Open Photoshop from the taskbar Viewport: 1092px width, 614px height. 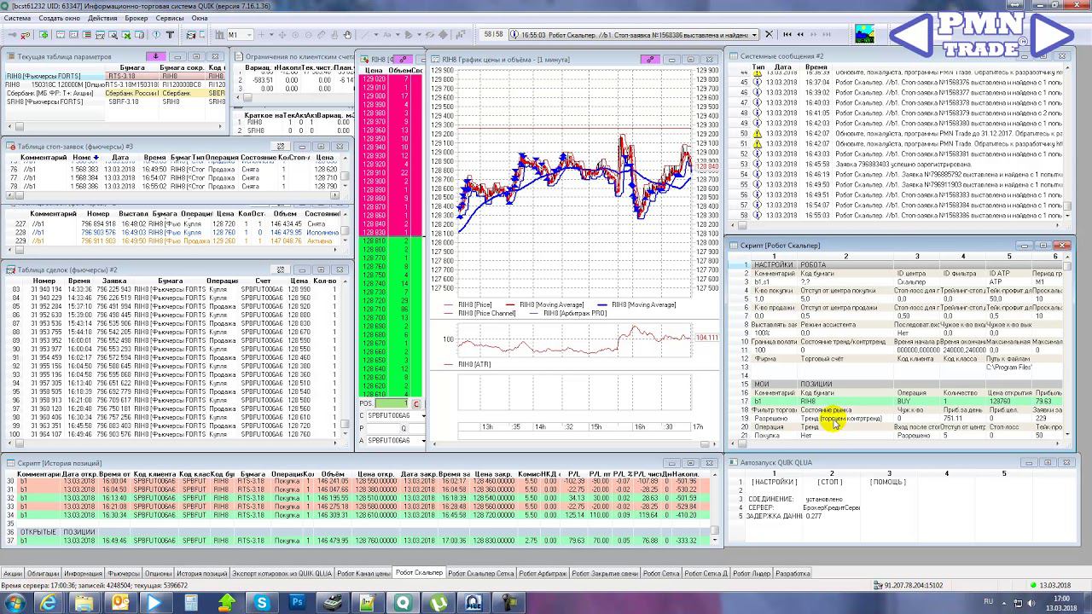(x=297, y=603)
